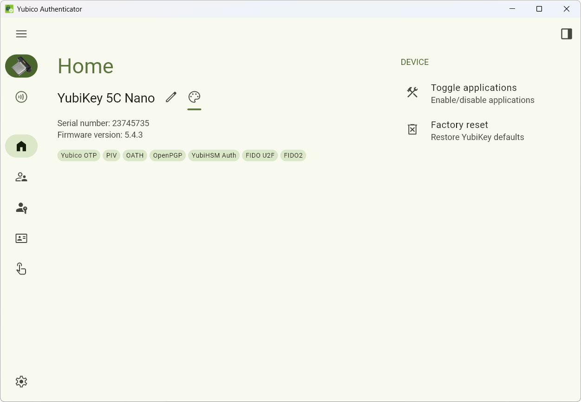Toggle the side panel visibility icon
Screen dimensions: 581x402
(x=566, y=34)
